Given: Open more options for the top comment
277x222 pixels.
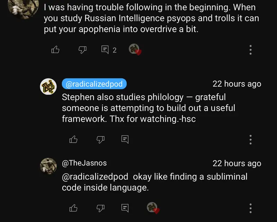Looking at the screenshot, I should pyautogui.click(x=251, y=50).
